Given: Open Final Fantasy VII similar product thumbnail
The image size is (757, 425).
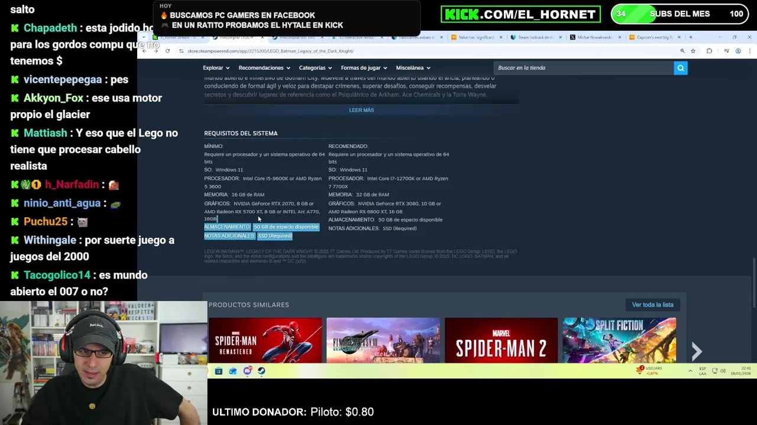Looking at the screenshot, I should pos(383,340).
